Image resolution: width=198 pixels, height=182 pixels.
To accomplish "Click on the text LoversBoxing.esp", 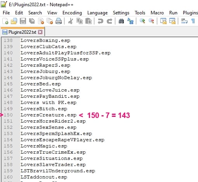I will click(x=45, y=40).
